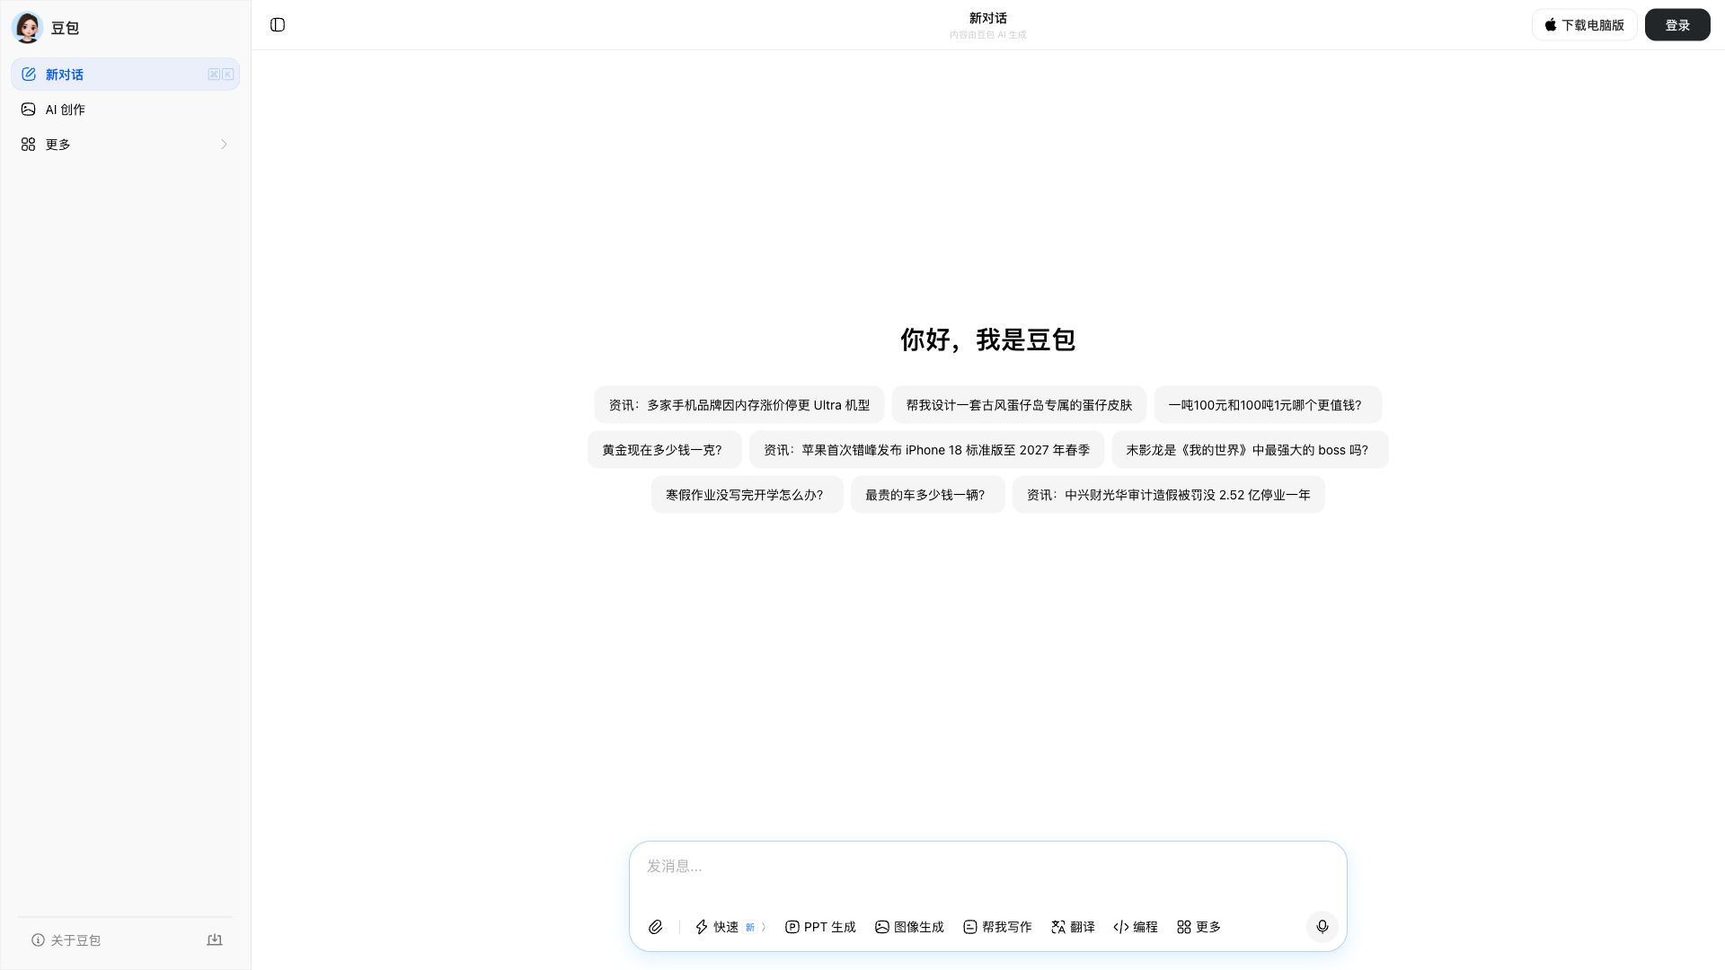This screenshot has width=1725, height=970.
Task: Click the download icon beside 关于豆包
Action: point(215,939)
